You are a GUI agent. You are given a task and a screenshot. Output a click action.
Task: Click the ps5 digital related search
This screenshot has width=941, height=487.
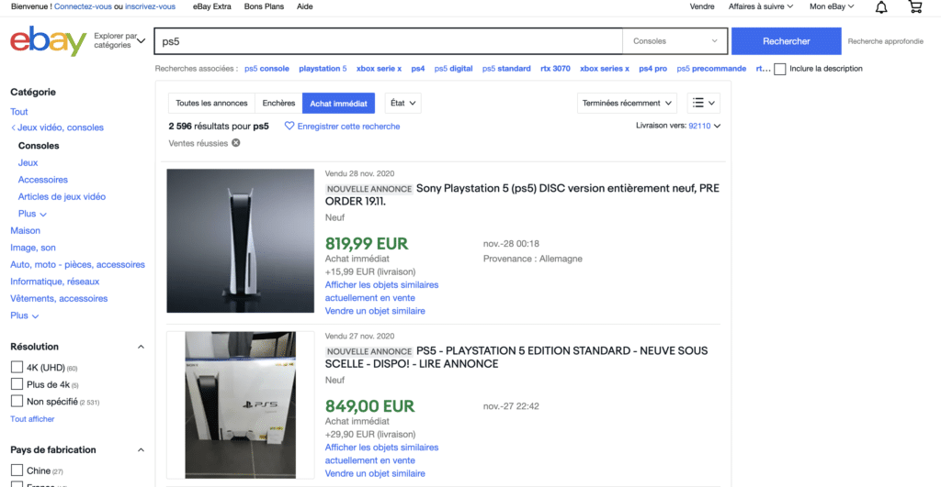point(453,69)
